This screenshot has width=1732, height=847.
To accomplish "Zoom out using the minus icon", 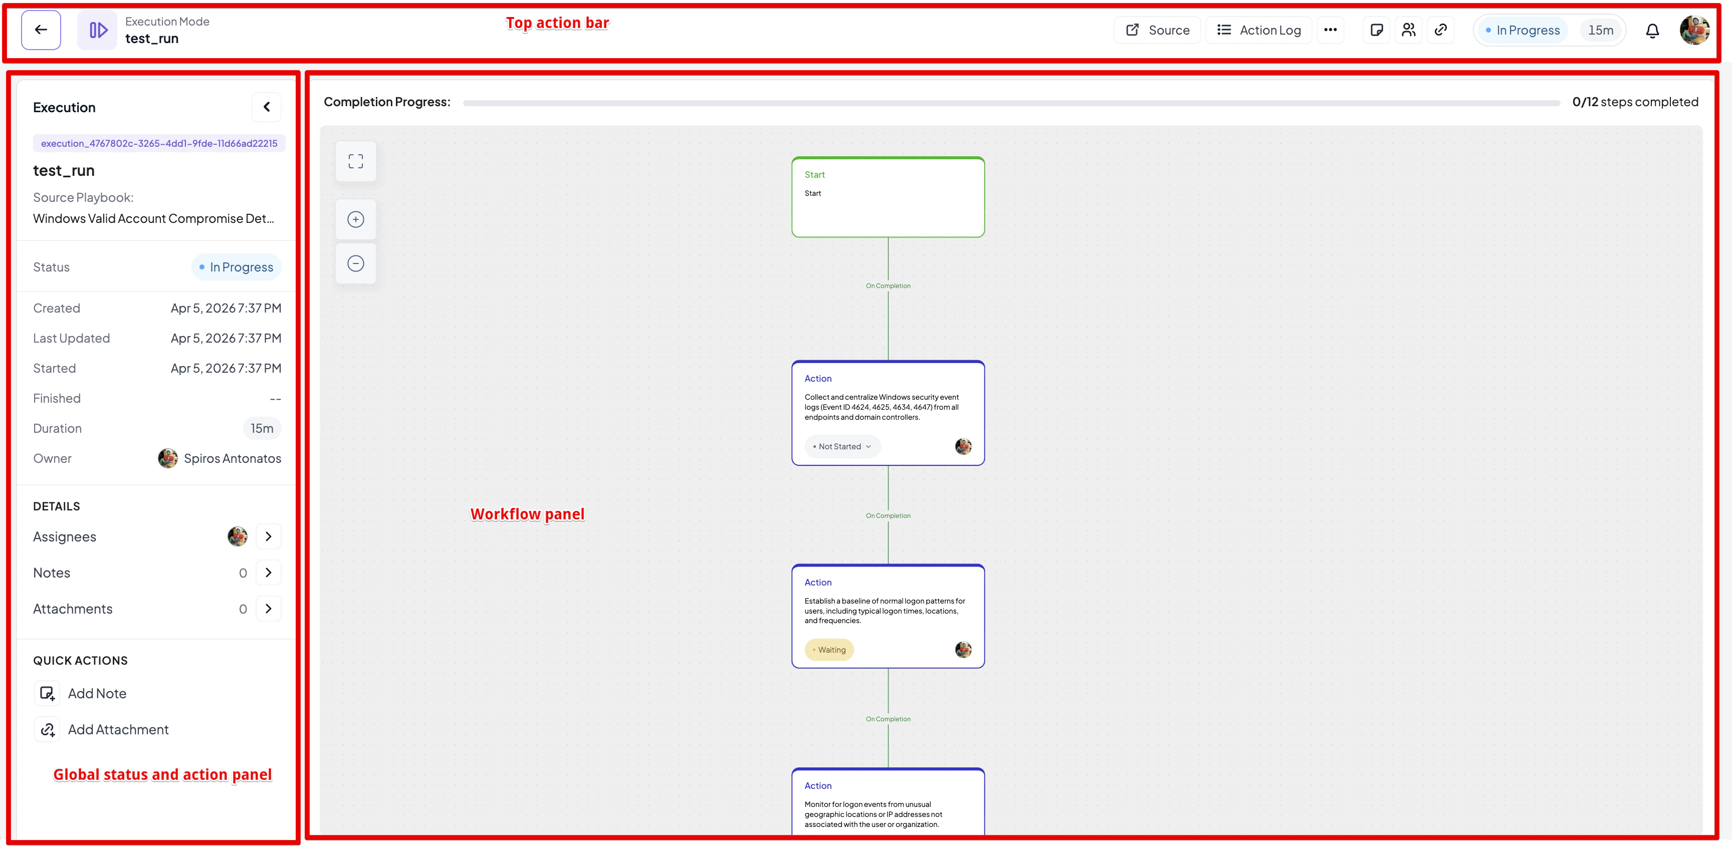I will click(x=356, y=263).
